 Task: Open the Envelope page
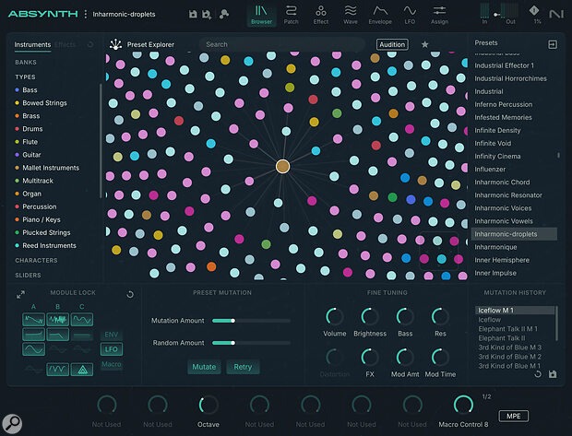pyautogui.click(x=380, y=15)
